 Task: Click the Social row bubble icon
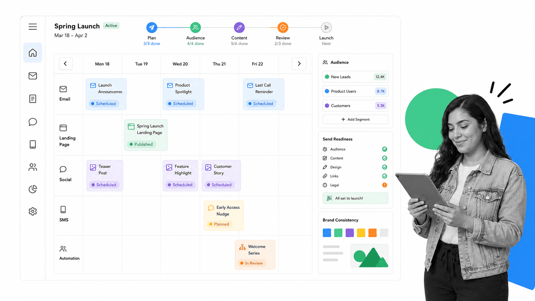tap(63, 169)
